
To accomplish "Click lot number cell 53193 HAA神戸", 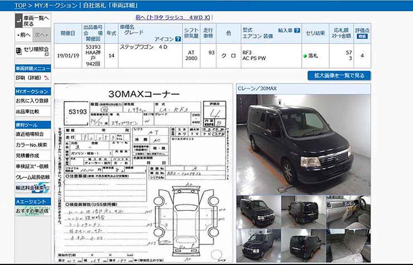I will pyautogui.click(x=93, y=56).
